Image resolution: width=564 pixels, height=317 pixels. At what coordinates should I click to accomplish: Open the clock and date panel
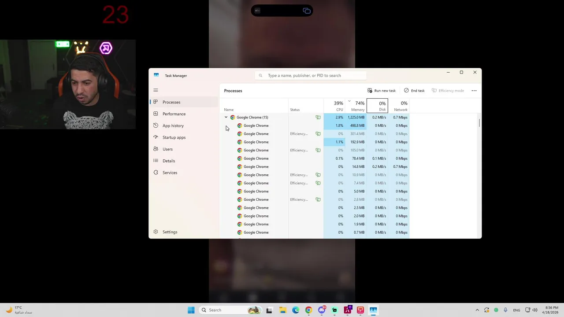click(x=552, y=310)
